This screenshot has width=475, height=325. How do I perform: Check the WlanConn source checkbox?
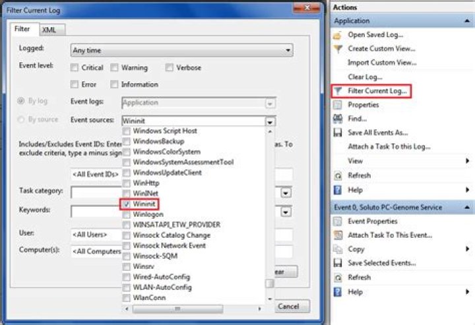(x=127, y=298)
